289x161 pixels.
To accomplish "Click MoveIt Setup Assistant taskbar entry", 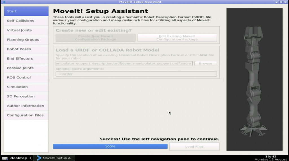I will [x=54, y=158].
